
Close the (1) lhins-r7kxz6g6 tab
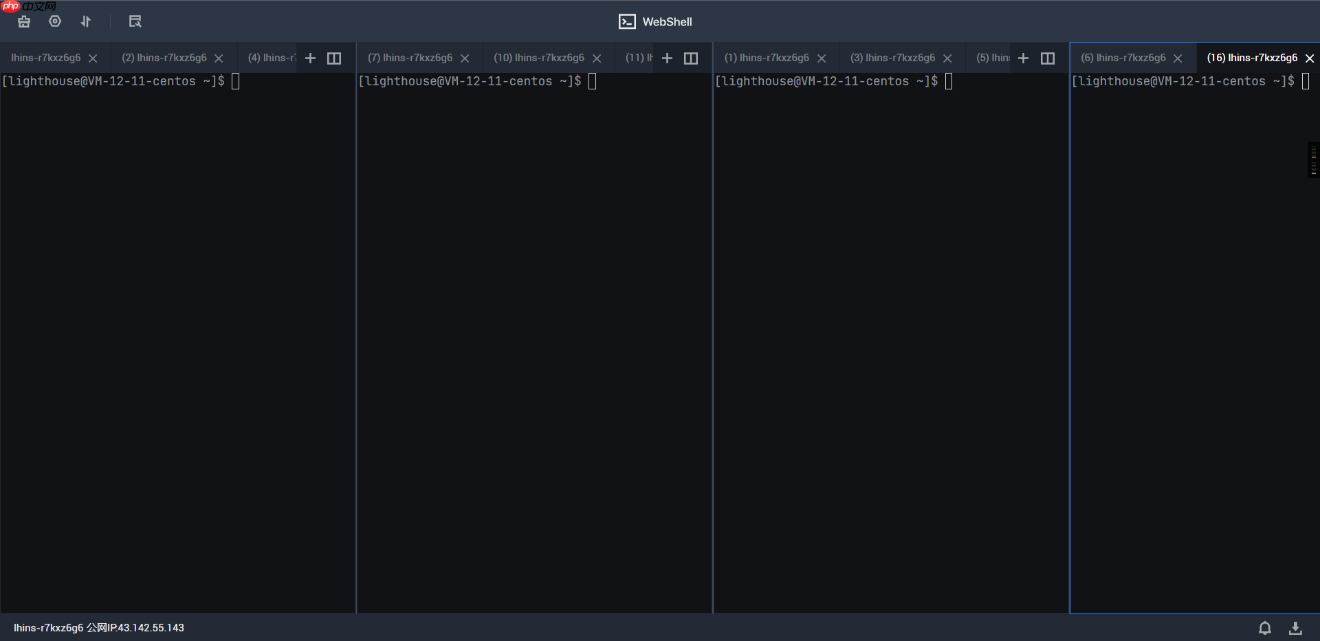pyautogui.click(x=822, y=58)
